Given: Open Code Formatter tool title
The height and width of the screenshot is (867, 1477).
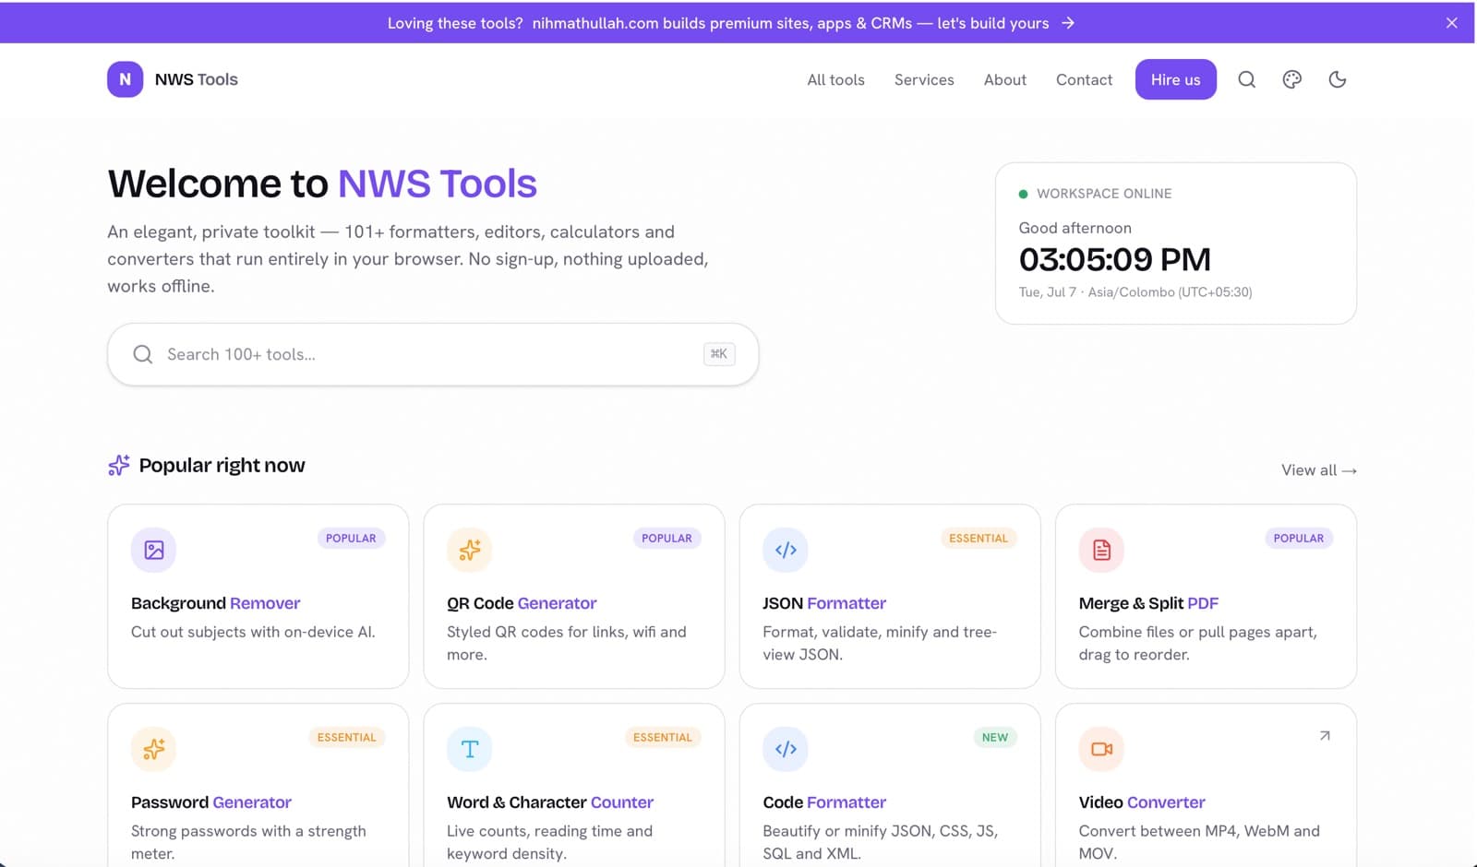Looking at the screenshot, I should (824, 802).
